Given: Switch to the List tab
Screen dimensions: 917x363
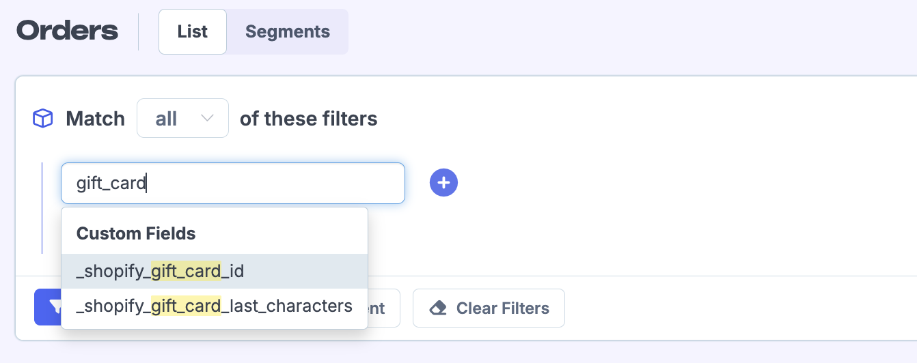Looking at the screenshot, I should click(192, 31).
